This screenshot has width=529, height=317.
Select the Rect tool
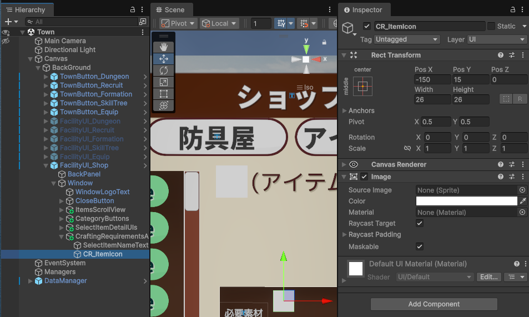(x=163, y=94)
